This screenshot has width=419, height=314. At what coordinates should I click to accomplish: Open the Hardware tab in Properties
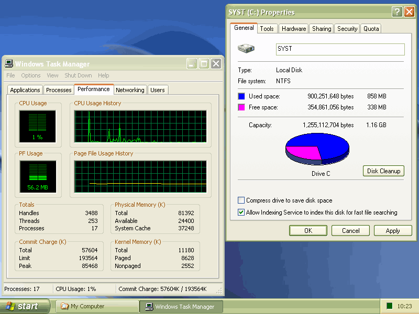pos(294,29)
